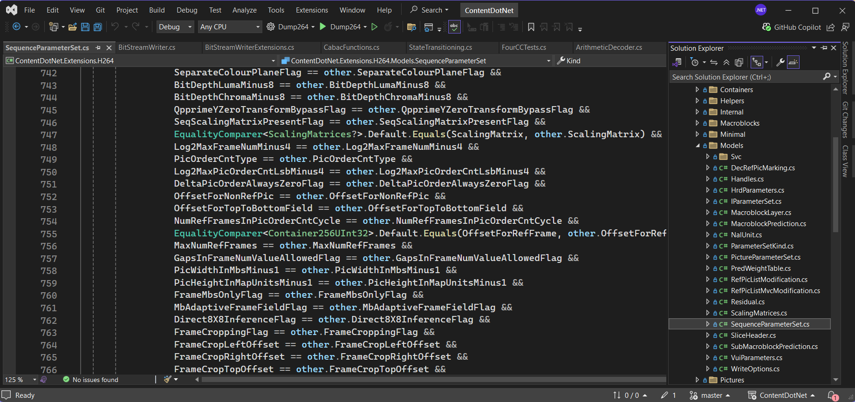Click the notifications bell in the status bar
Image resolution: width=855 pixels, height=402 pixels.
pos(832,395)
